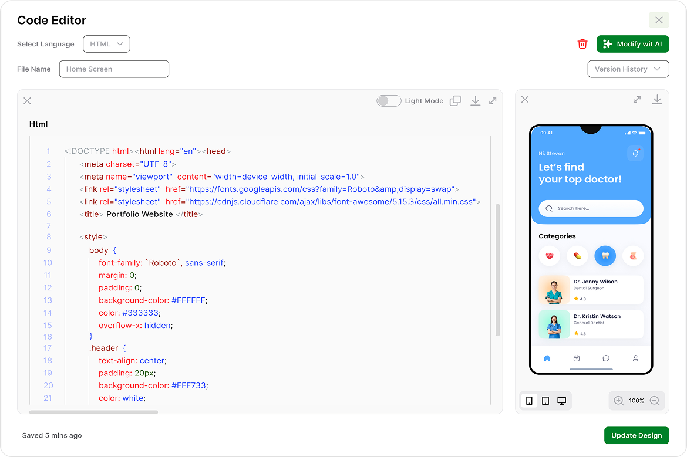Close the code editor panel

27,101
